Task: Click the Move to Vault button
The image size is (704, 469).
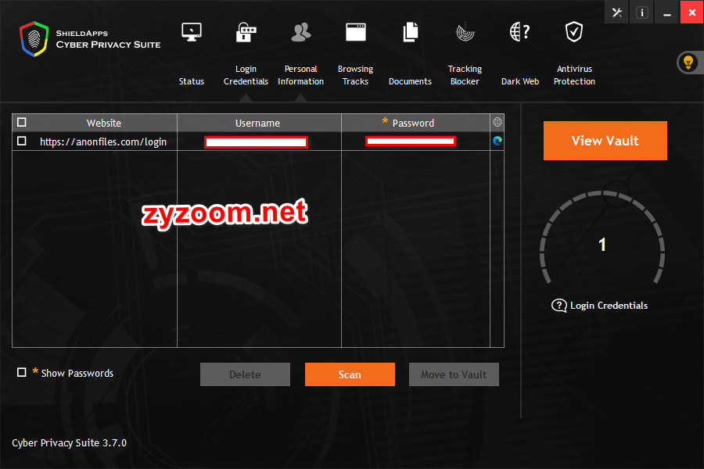Action: pos(454,374)
